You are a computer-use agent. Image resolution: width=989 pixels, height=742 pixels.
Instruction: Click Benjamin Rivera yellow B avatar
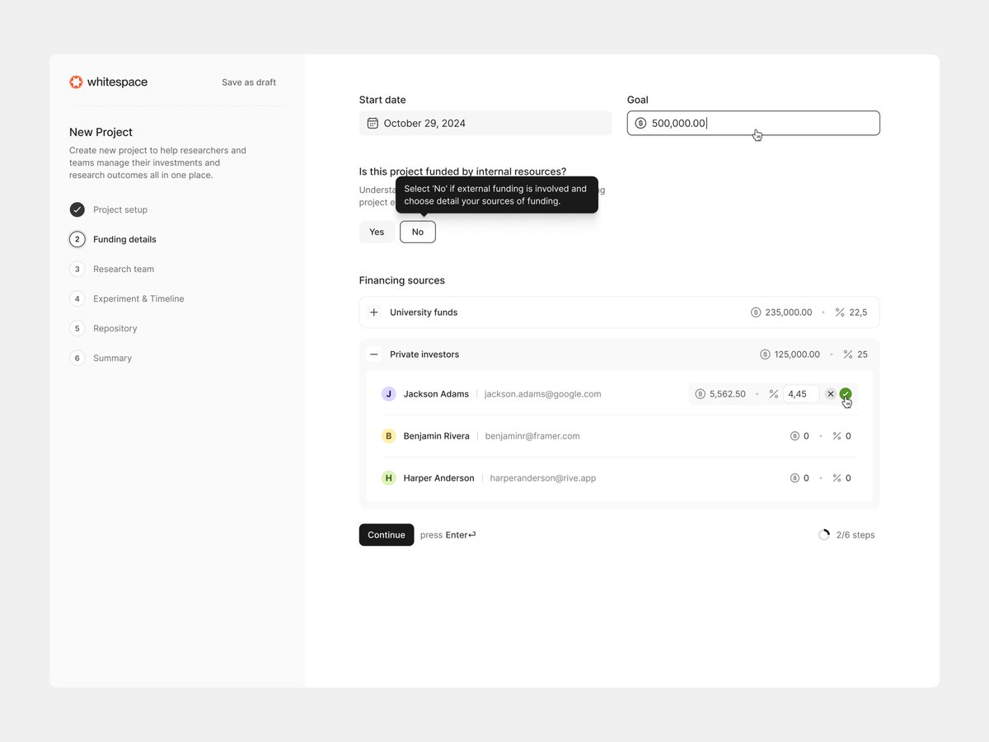click(x=388, y=436)
